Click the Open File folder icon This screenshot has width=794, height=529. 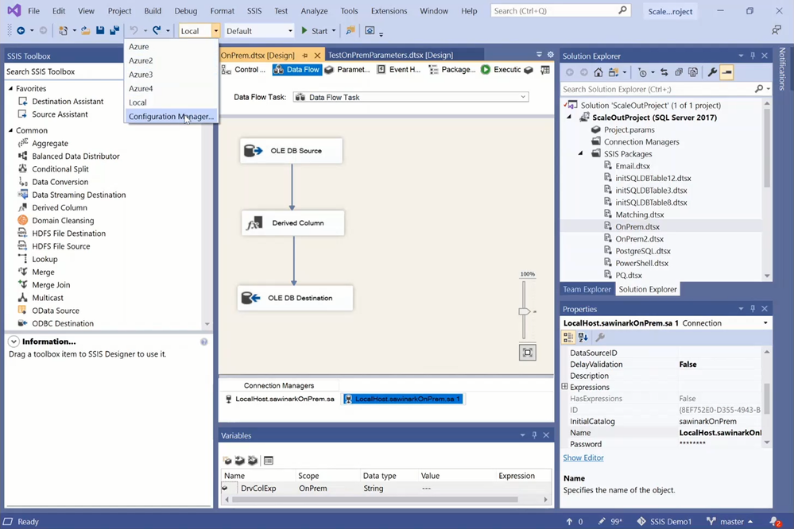tap(86, 31)
